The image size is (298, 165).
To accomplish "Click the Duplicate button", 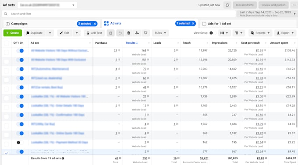I will pos(34,33).
